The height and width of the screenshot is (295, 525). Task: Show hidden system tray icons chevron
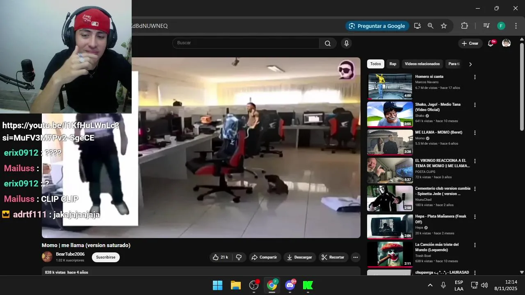[430, 285]
